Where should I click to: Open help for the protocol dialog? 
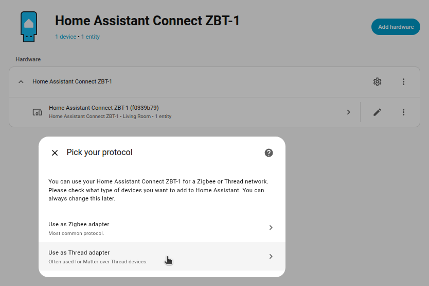pyautogui.click(x=269, y=153)
